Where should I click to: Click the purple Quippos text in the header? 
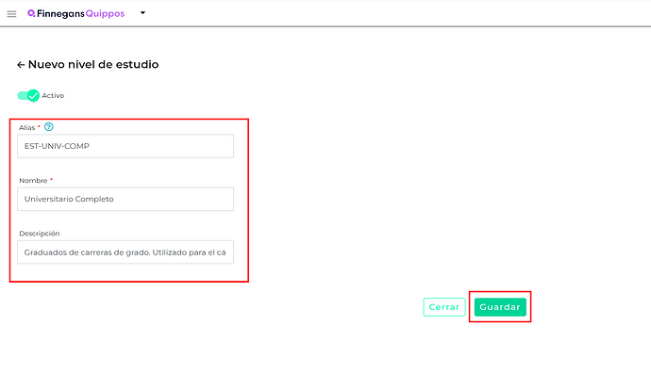tap(105, 14)
